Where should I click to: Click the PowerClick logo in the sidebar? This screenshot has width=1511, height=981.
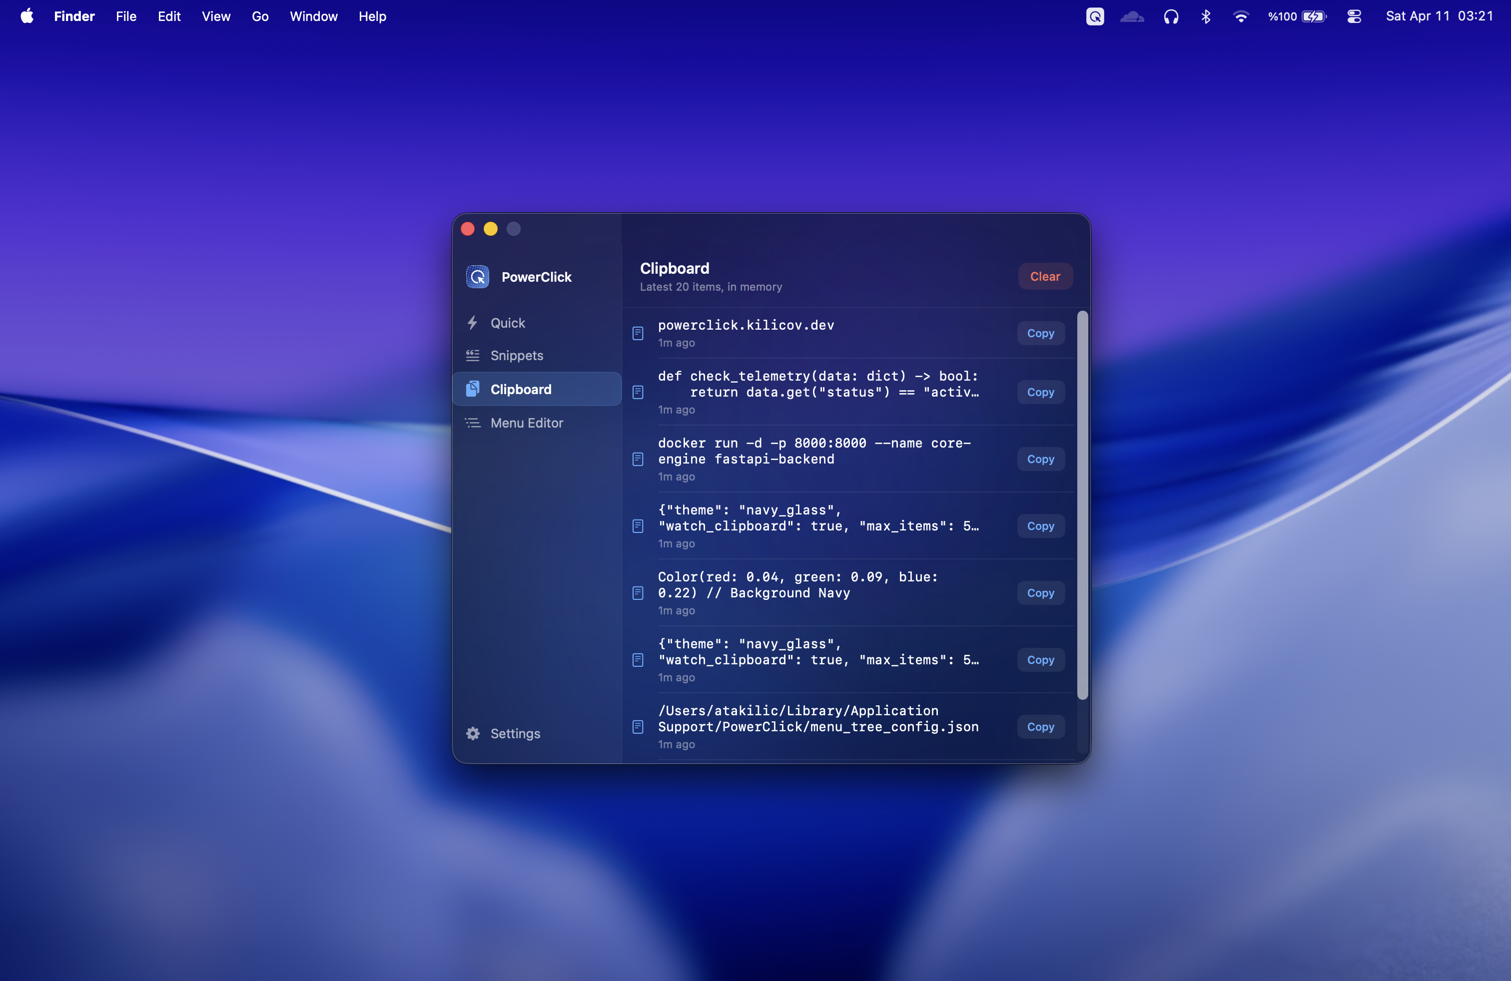click(477, 277)
